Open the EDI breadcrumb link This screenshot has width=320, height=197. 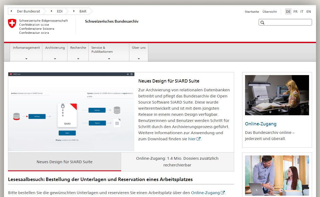pos(60,11)
